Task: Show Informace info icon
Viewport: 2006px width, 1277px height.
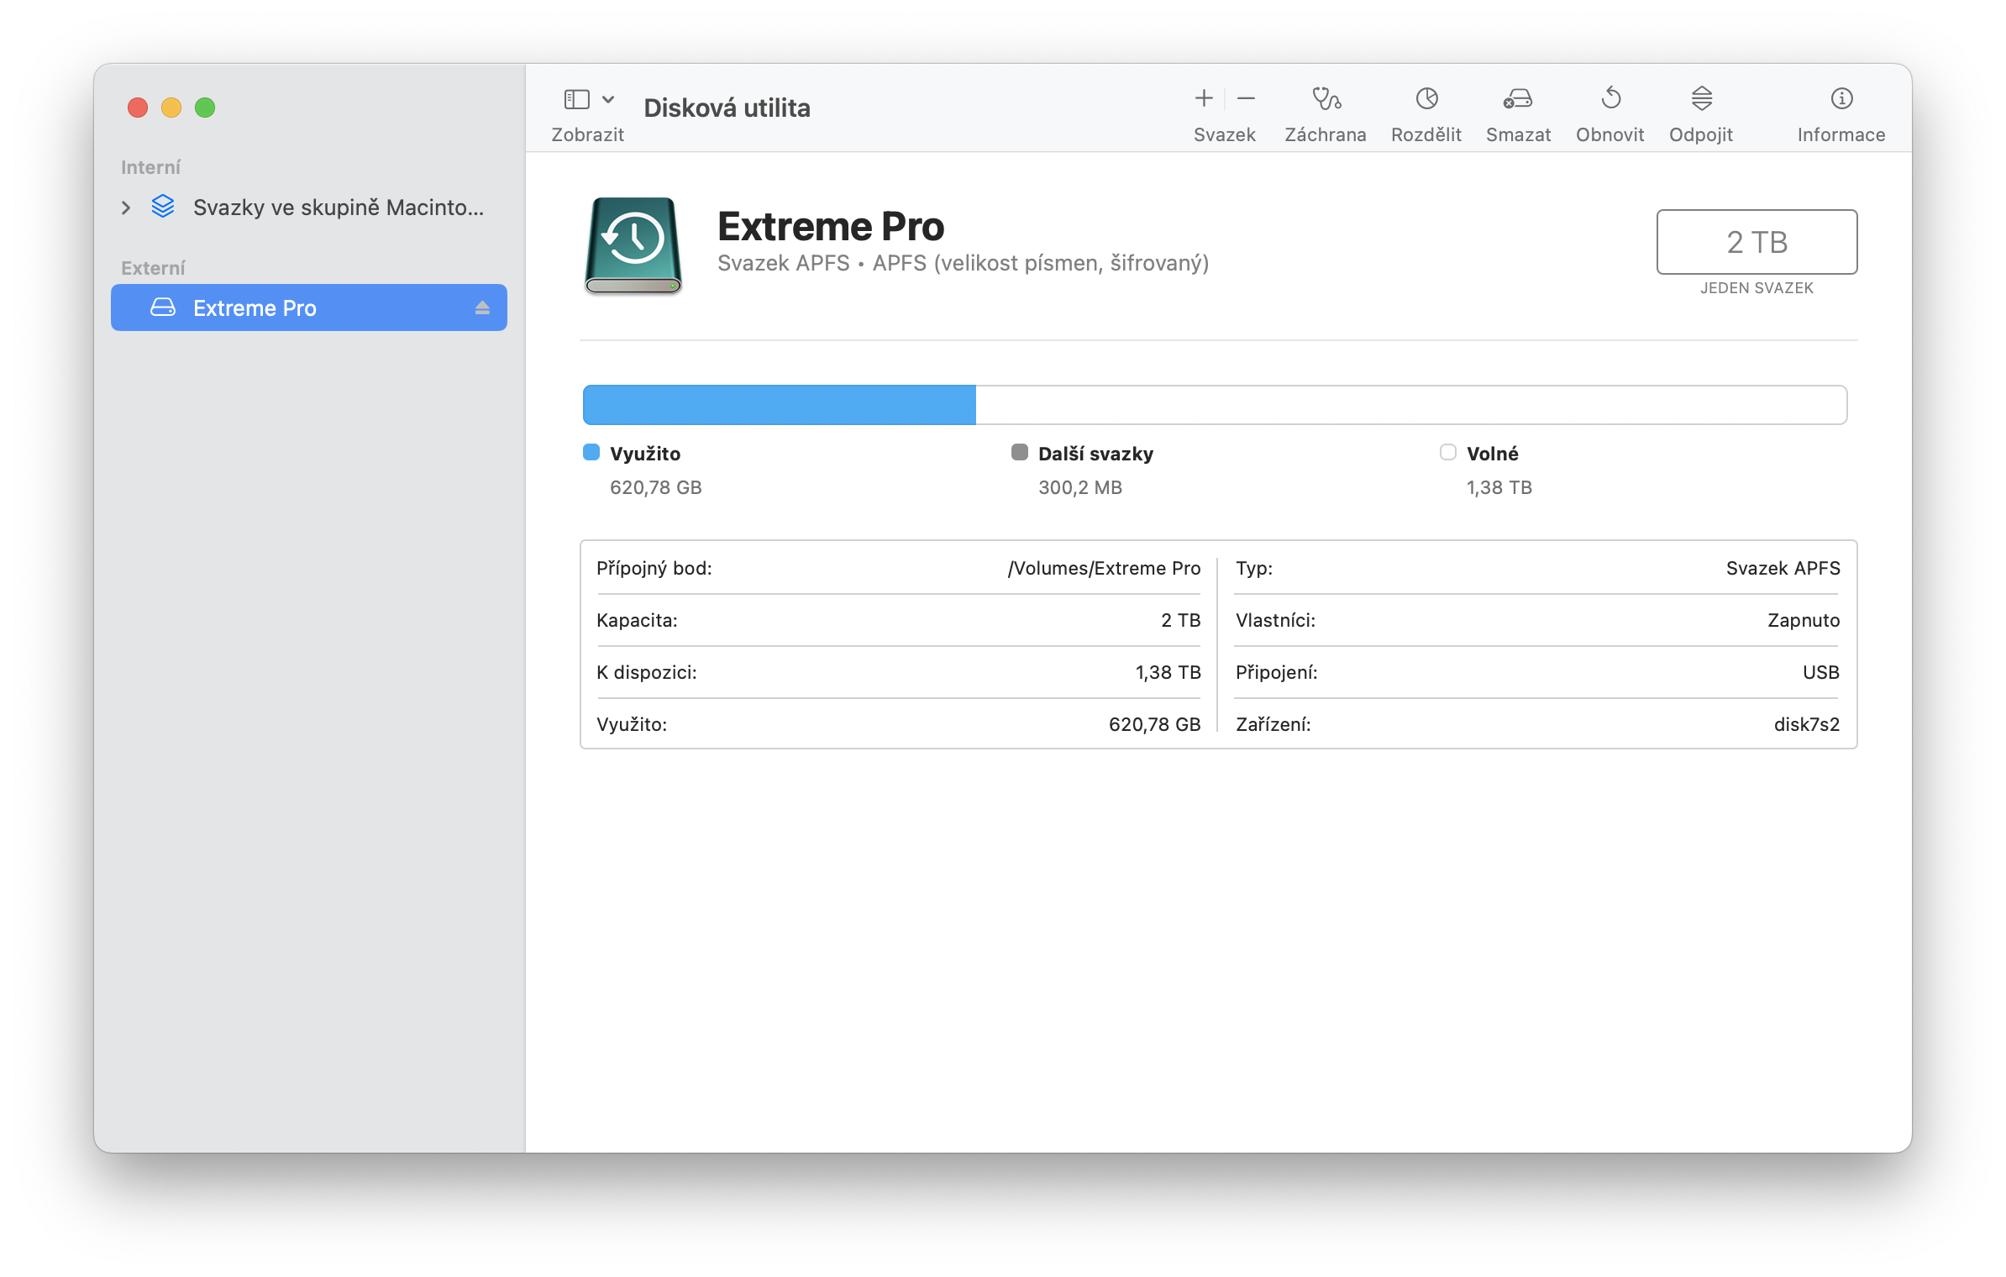Action: tap(1841, 98)
